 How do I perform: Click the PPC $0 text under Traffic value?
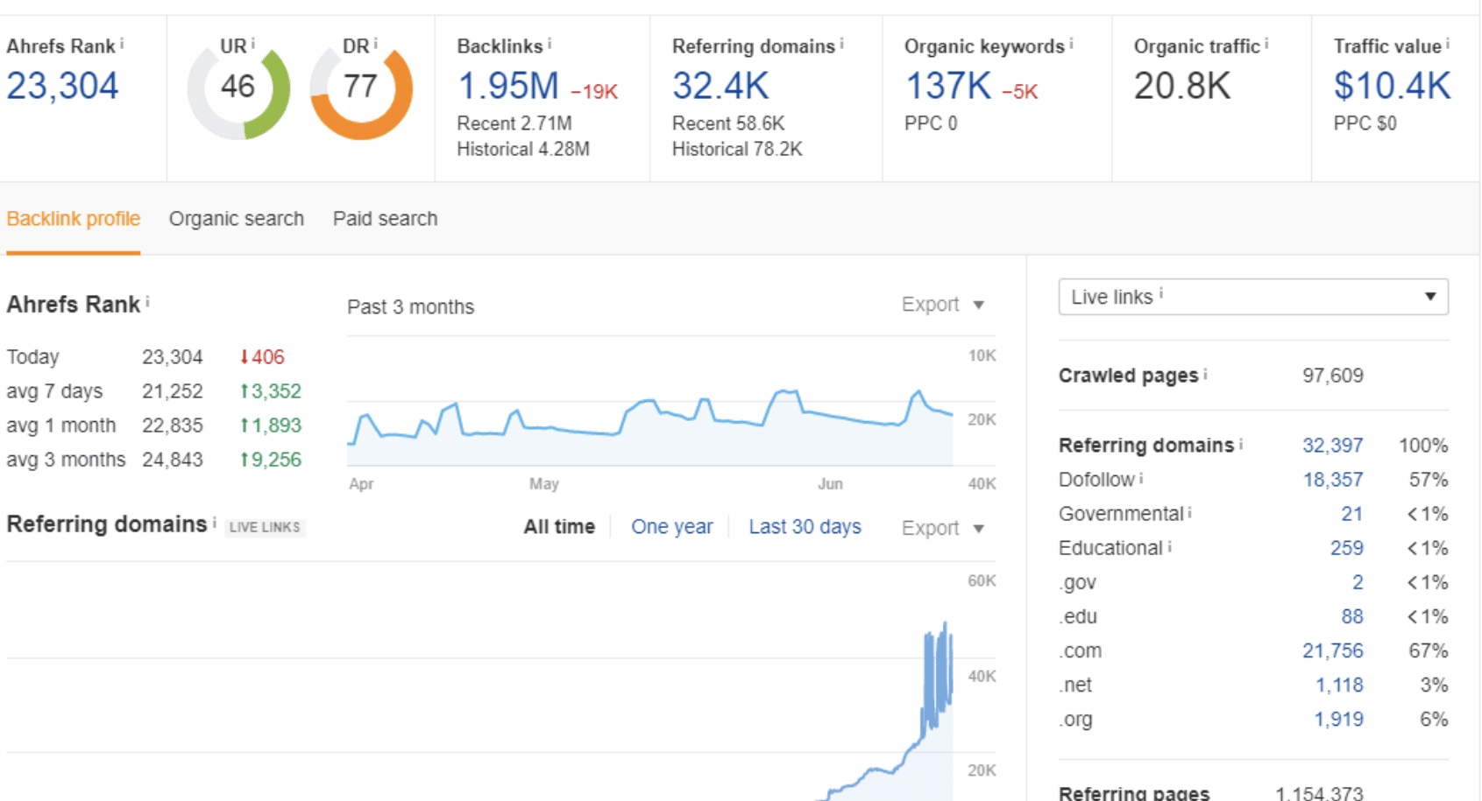point(1365,123)
